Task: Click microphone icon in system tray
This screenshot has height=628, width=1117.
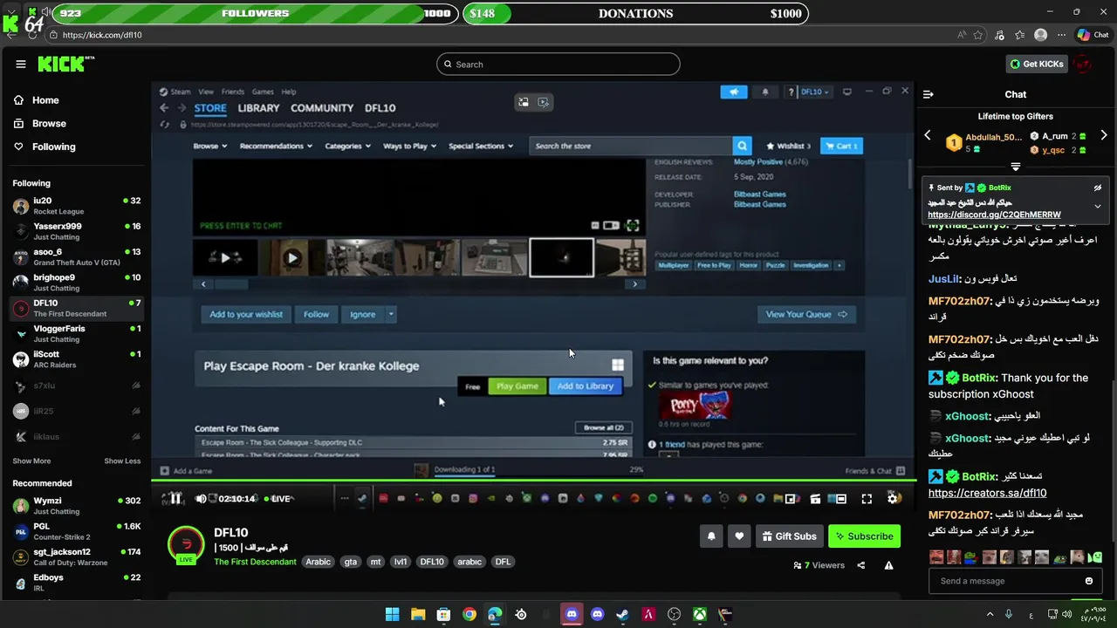Action: 1009,615
